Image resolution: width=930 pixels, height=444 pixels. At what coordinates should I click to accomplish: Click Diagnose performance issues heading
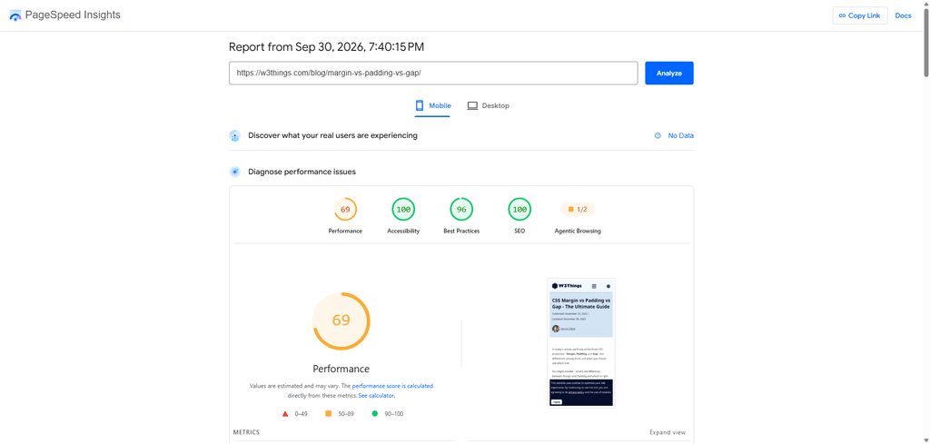302,172
